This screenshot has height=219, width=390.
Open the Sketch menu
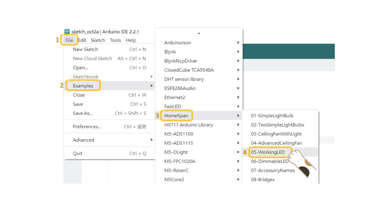click(x=97, y=40)
